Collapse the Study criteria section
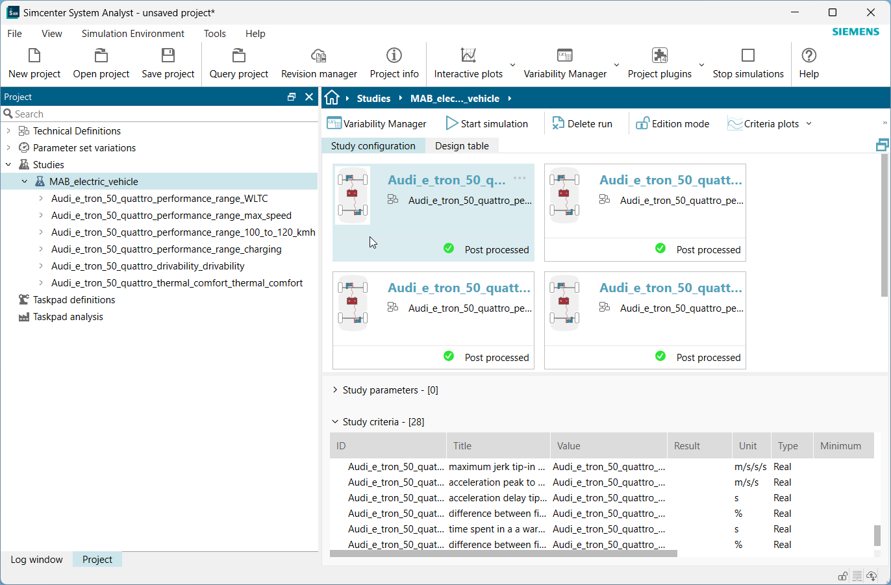This screenshot has height=585, width=891. pos(335,422)
